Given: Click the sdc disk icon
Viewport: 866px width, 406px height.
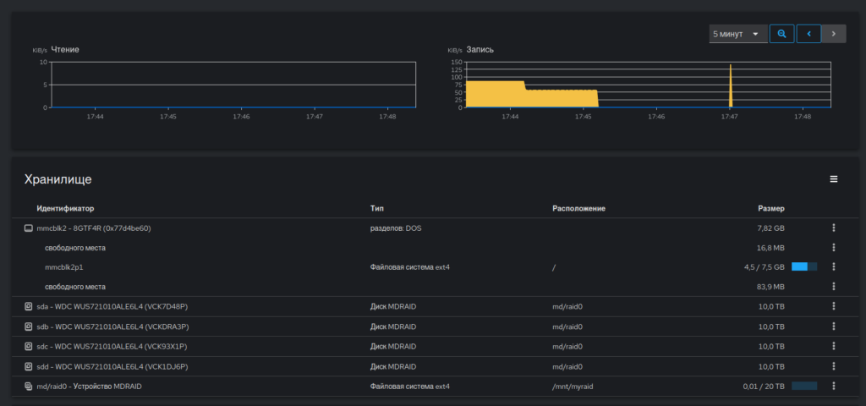Looking at the screenshot, I should coord(29,346).
